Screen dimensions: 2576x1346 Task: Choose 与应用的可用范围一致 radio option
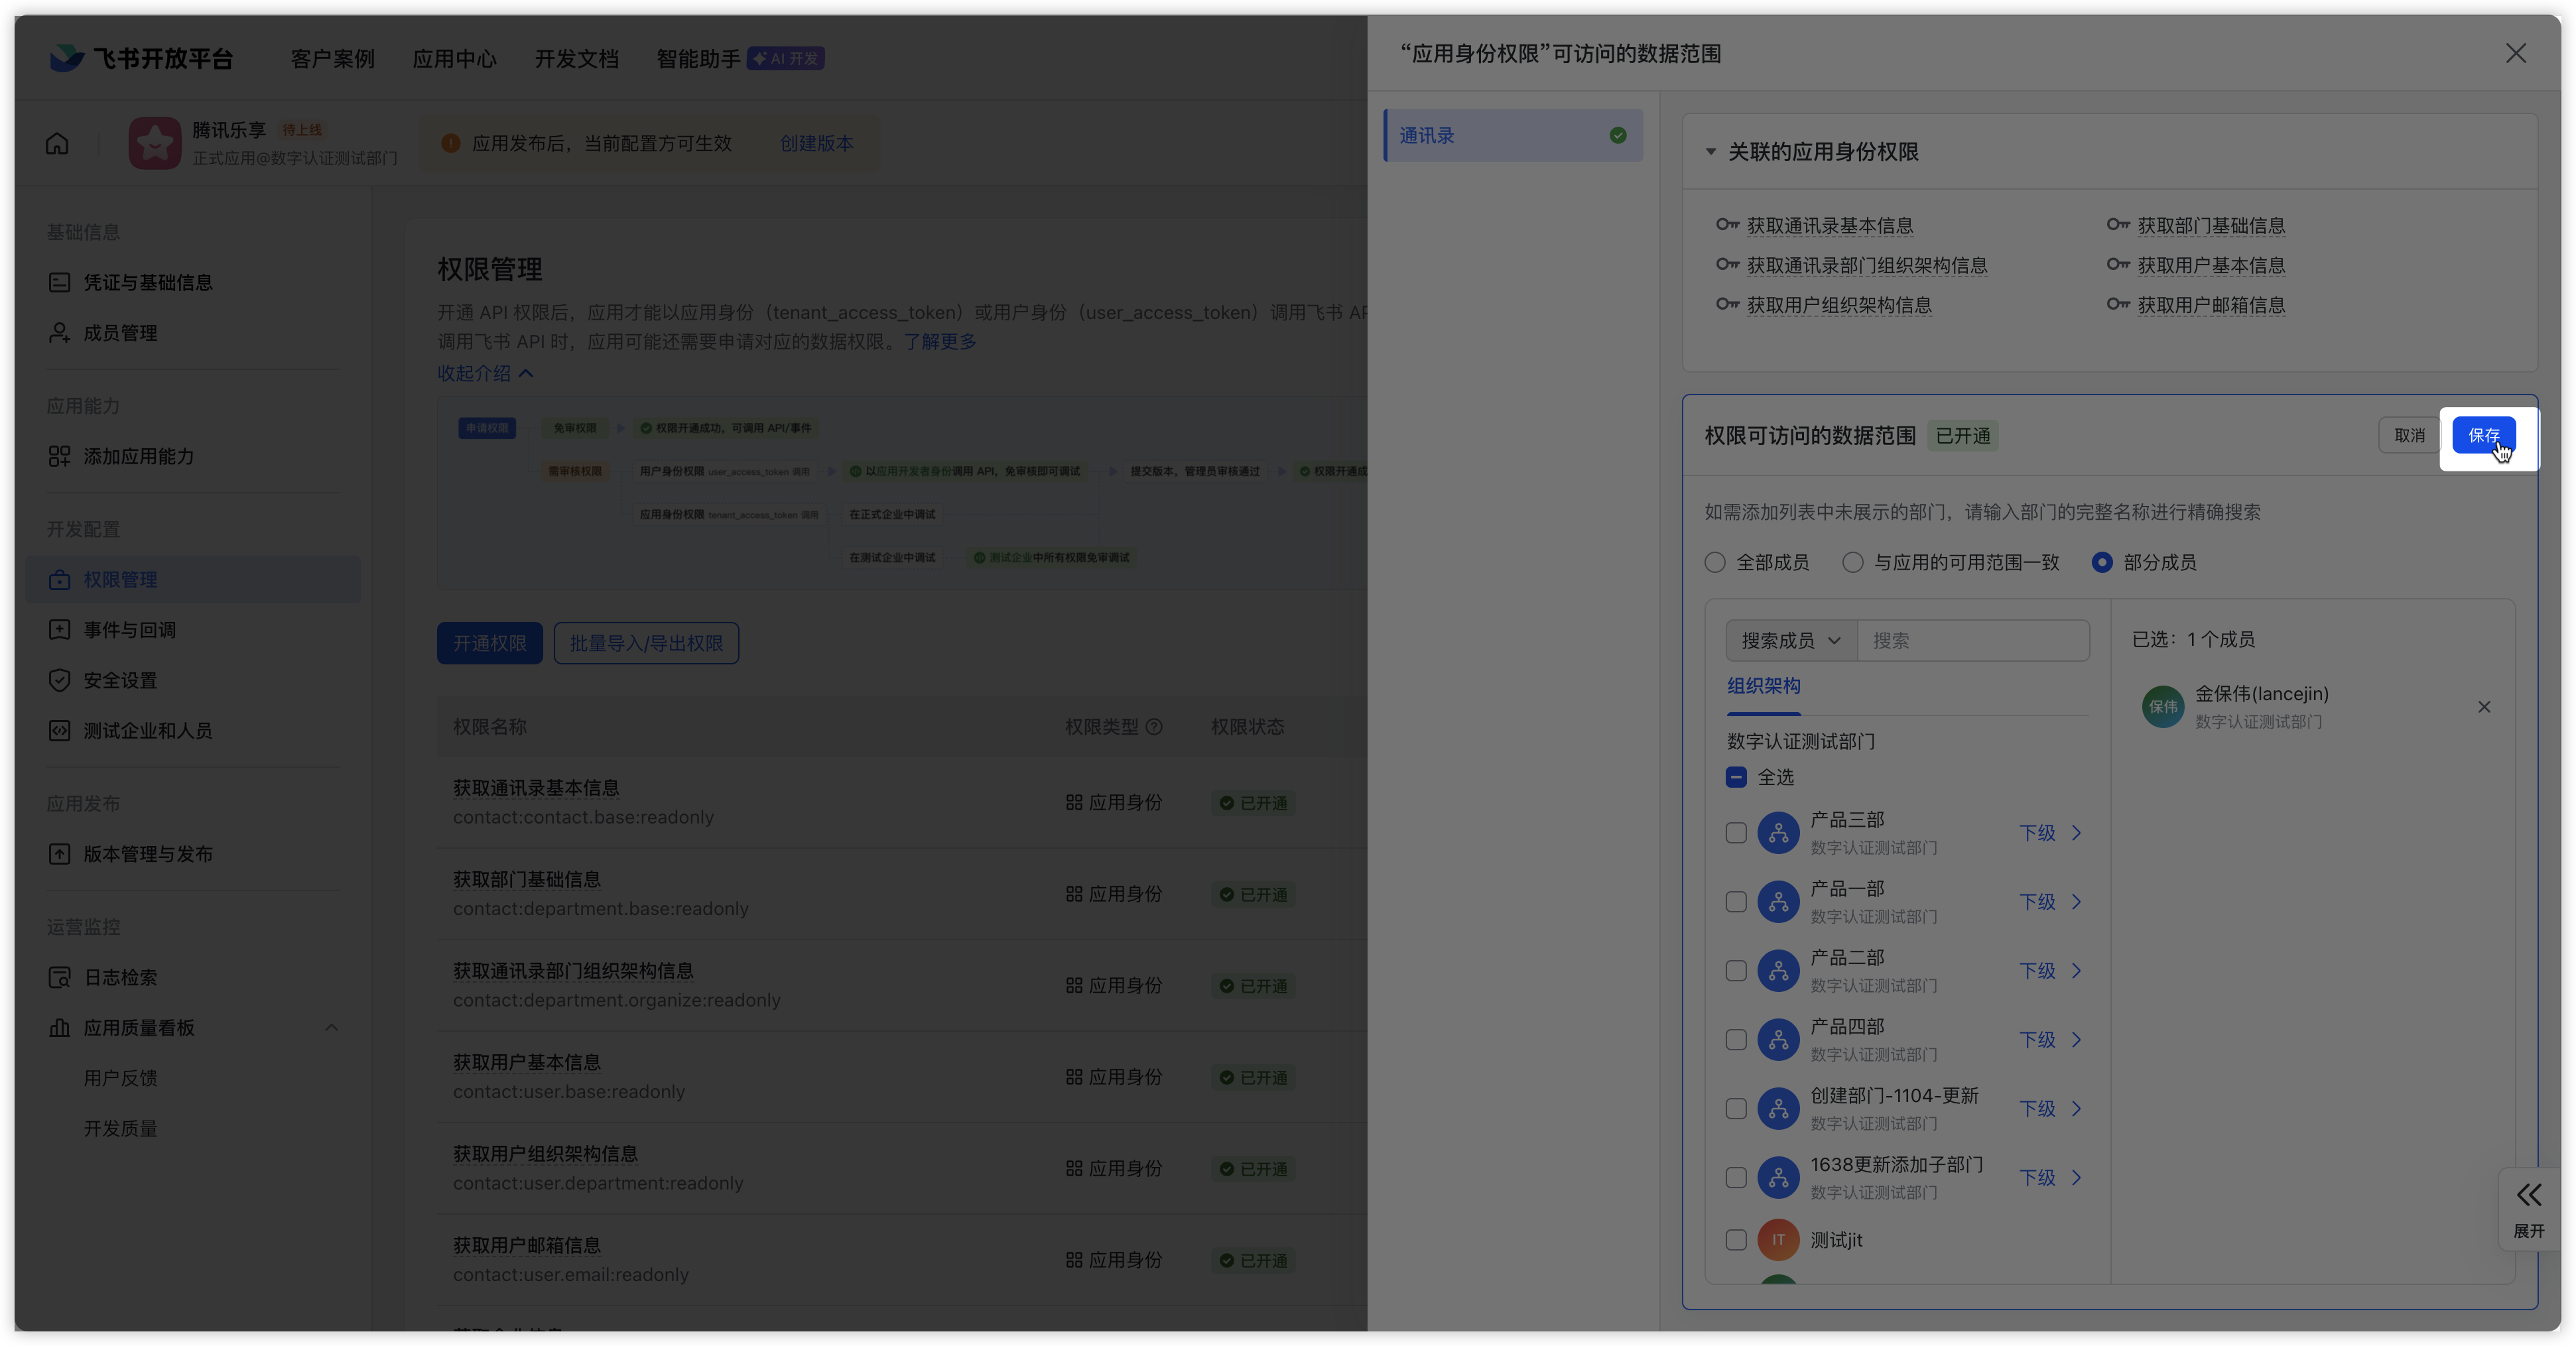(1853, 562)
